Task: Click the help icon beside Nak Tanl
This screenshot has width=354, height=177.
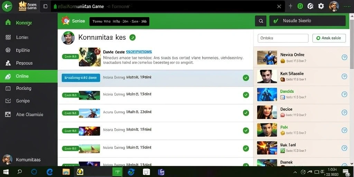Action: click(344, 148)
